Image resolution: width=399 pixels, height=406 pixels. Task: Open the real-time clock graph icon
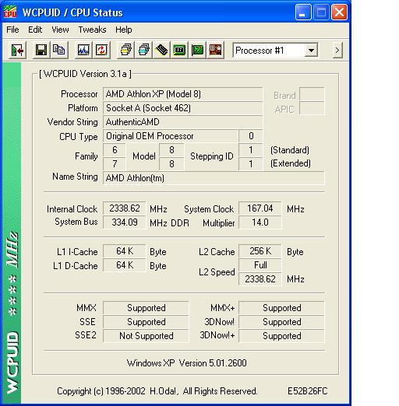point(83,50)
